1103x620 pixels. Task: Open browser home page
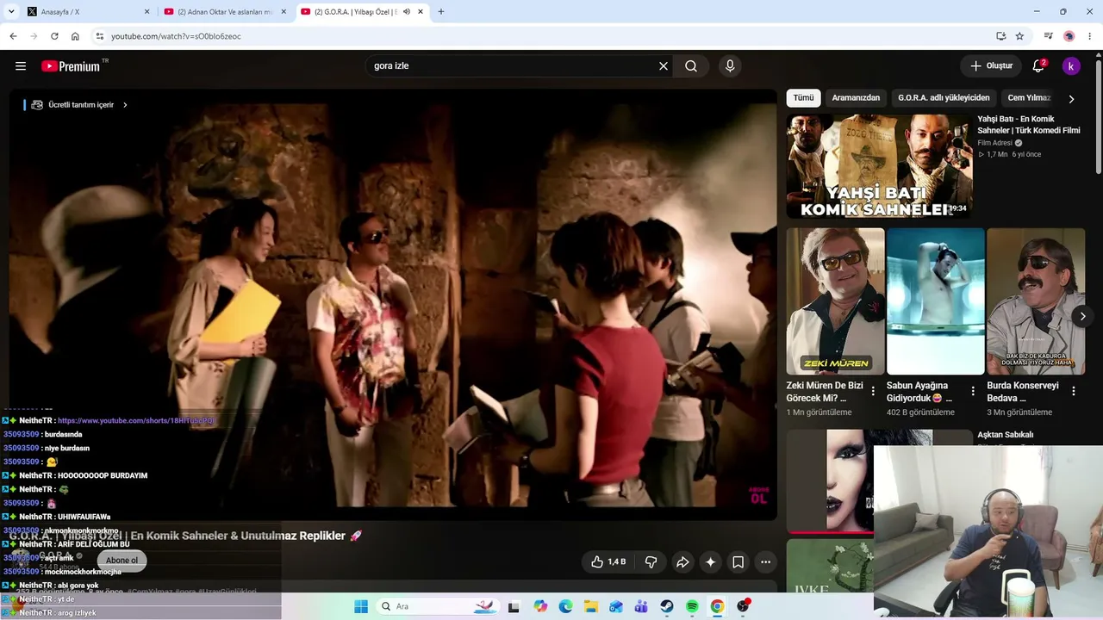pos(75,36)
